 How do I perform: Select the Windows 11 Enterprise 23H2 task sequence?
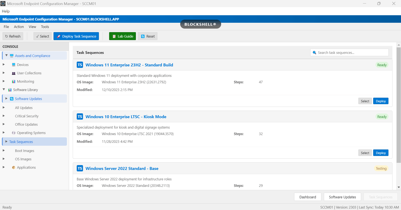click(365, 101)
